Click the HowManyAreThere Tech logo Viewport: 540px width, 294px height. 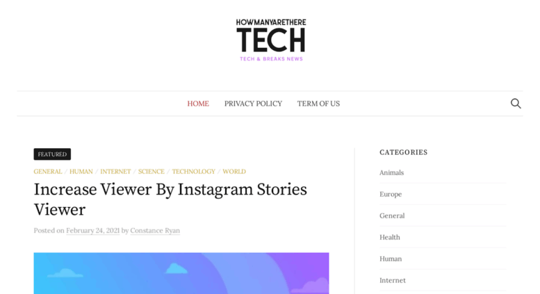(271, 40)
